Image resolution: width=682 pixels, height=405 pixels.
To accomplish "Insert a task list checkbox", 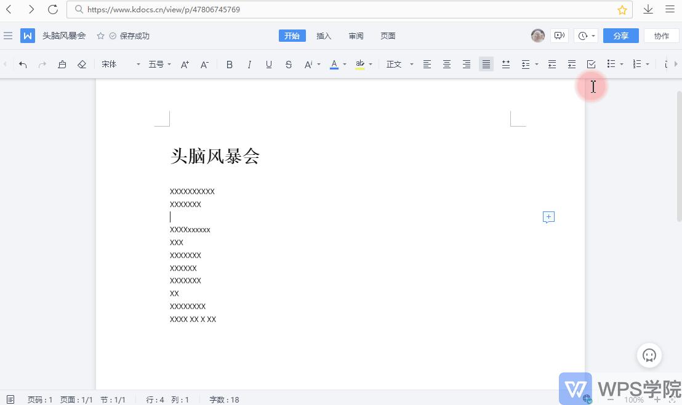I will tap(592, 64).
